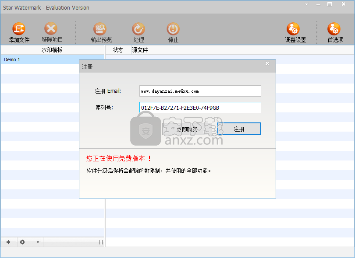Click the 立即购买 (Buy Now) button
Image resolution: width=355 pixels, height=258 pixels.
[x=187, y=129]
